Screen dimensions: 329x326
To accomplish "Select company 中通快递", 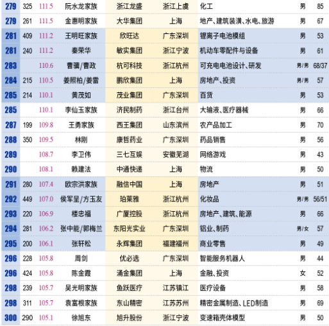I will point(130,169).
